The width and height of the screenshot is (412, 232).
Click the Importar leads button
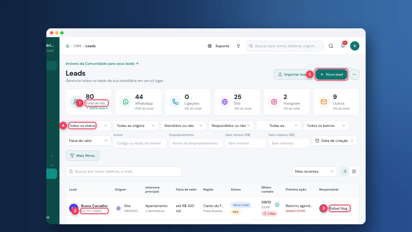294,74
